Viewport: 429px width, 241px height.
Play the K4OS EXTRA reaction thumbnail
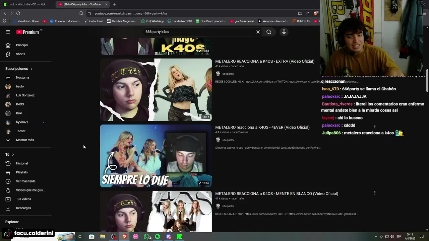156,90
